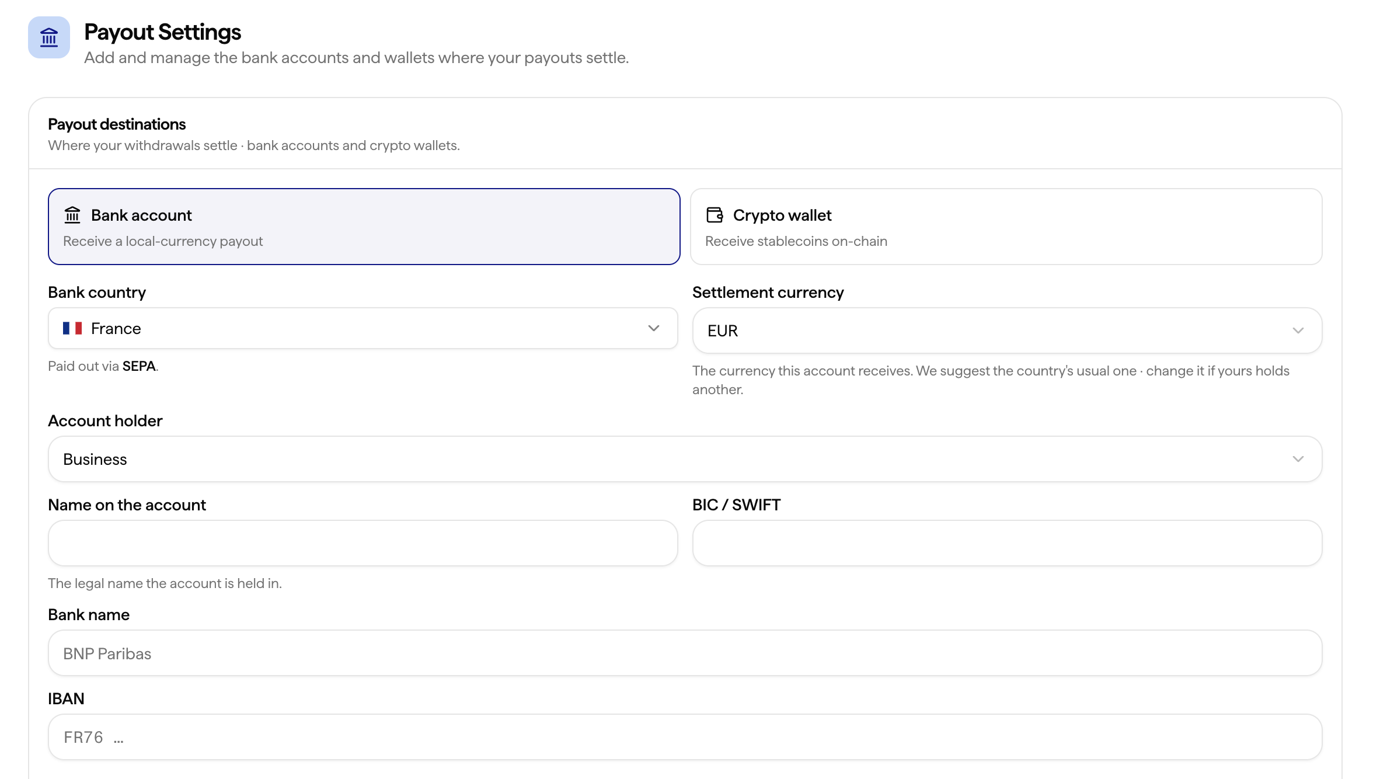Click the wallet icon in Crypto wallet card
Image resolution: width=1373 pixels, height=779 pixels.
(715, 215)
